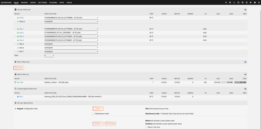Open the Parity 2 unassigned dropdown
The image size is (261, 129).
point(71,21)
